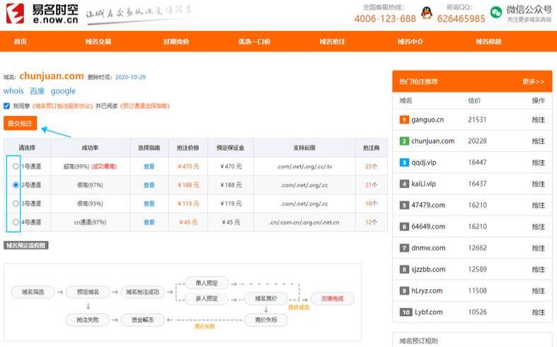Open the google search link

[x=63, y=91]
